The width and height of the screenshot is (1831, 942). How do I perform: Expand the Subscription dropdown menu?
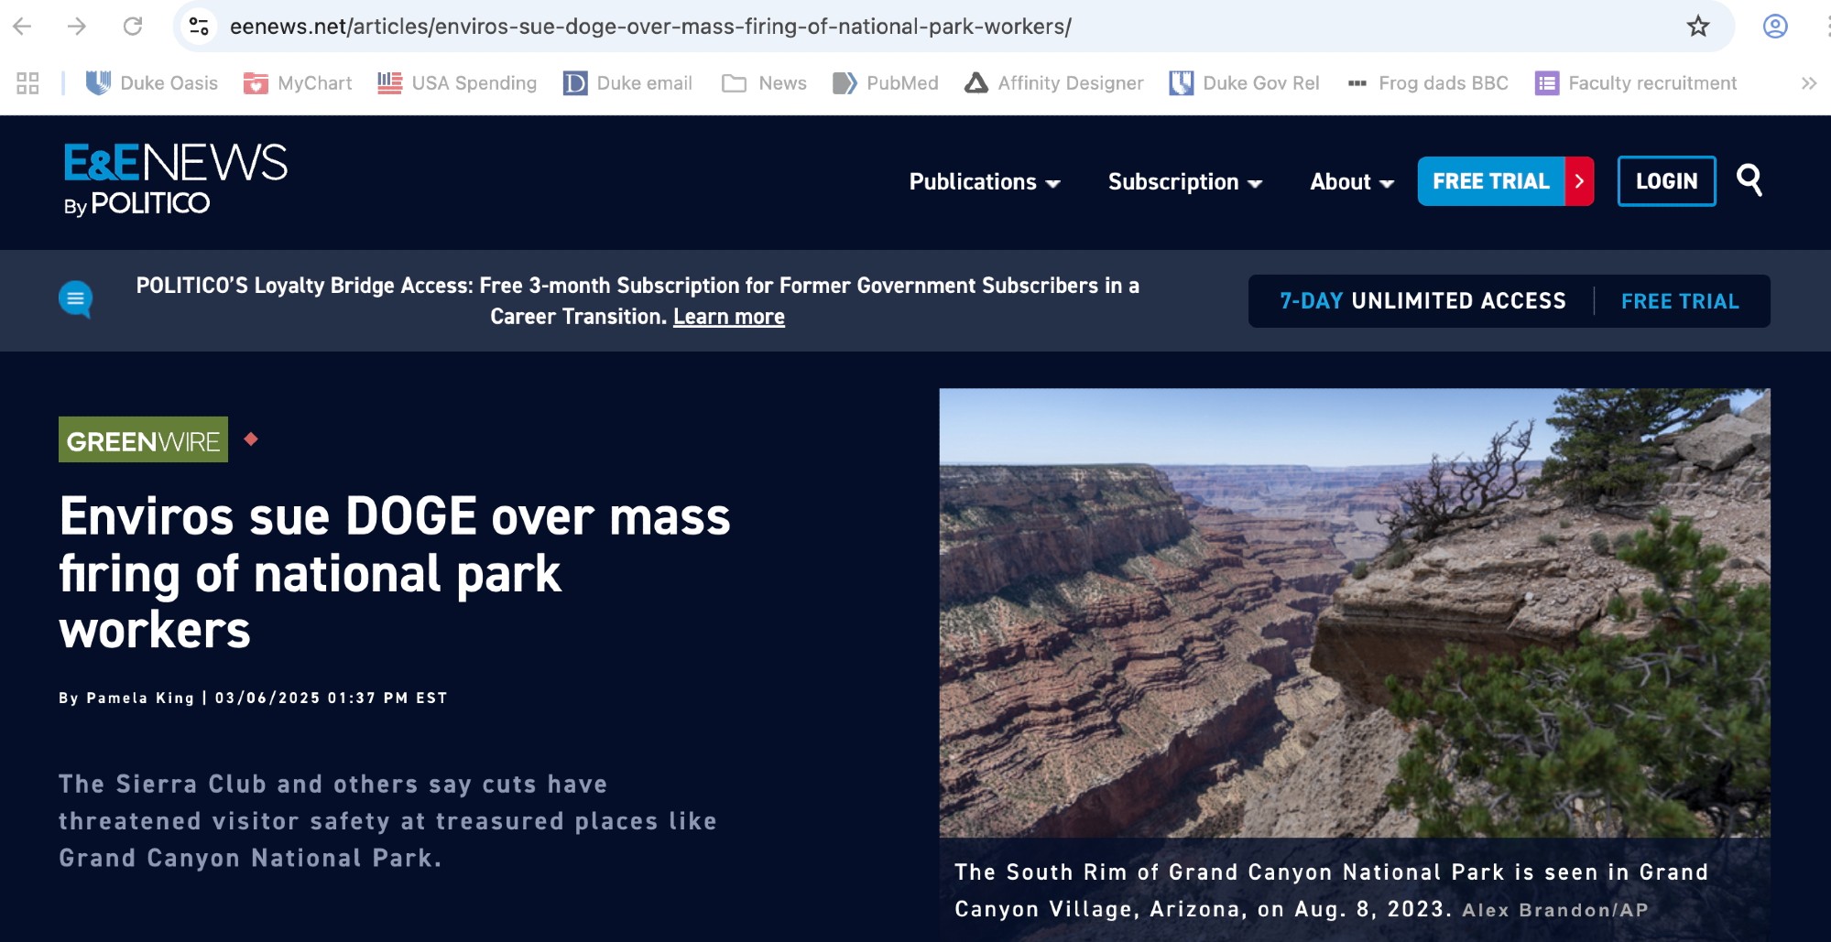pos(1184,181)
